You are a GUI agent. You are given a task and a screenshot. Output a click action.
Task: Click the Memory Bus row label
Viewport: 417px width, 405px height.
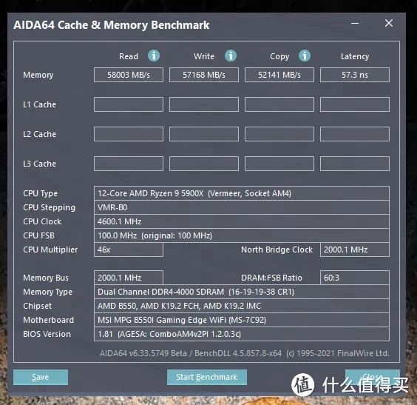46,278
